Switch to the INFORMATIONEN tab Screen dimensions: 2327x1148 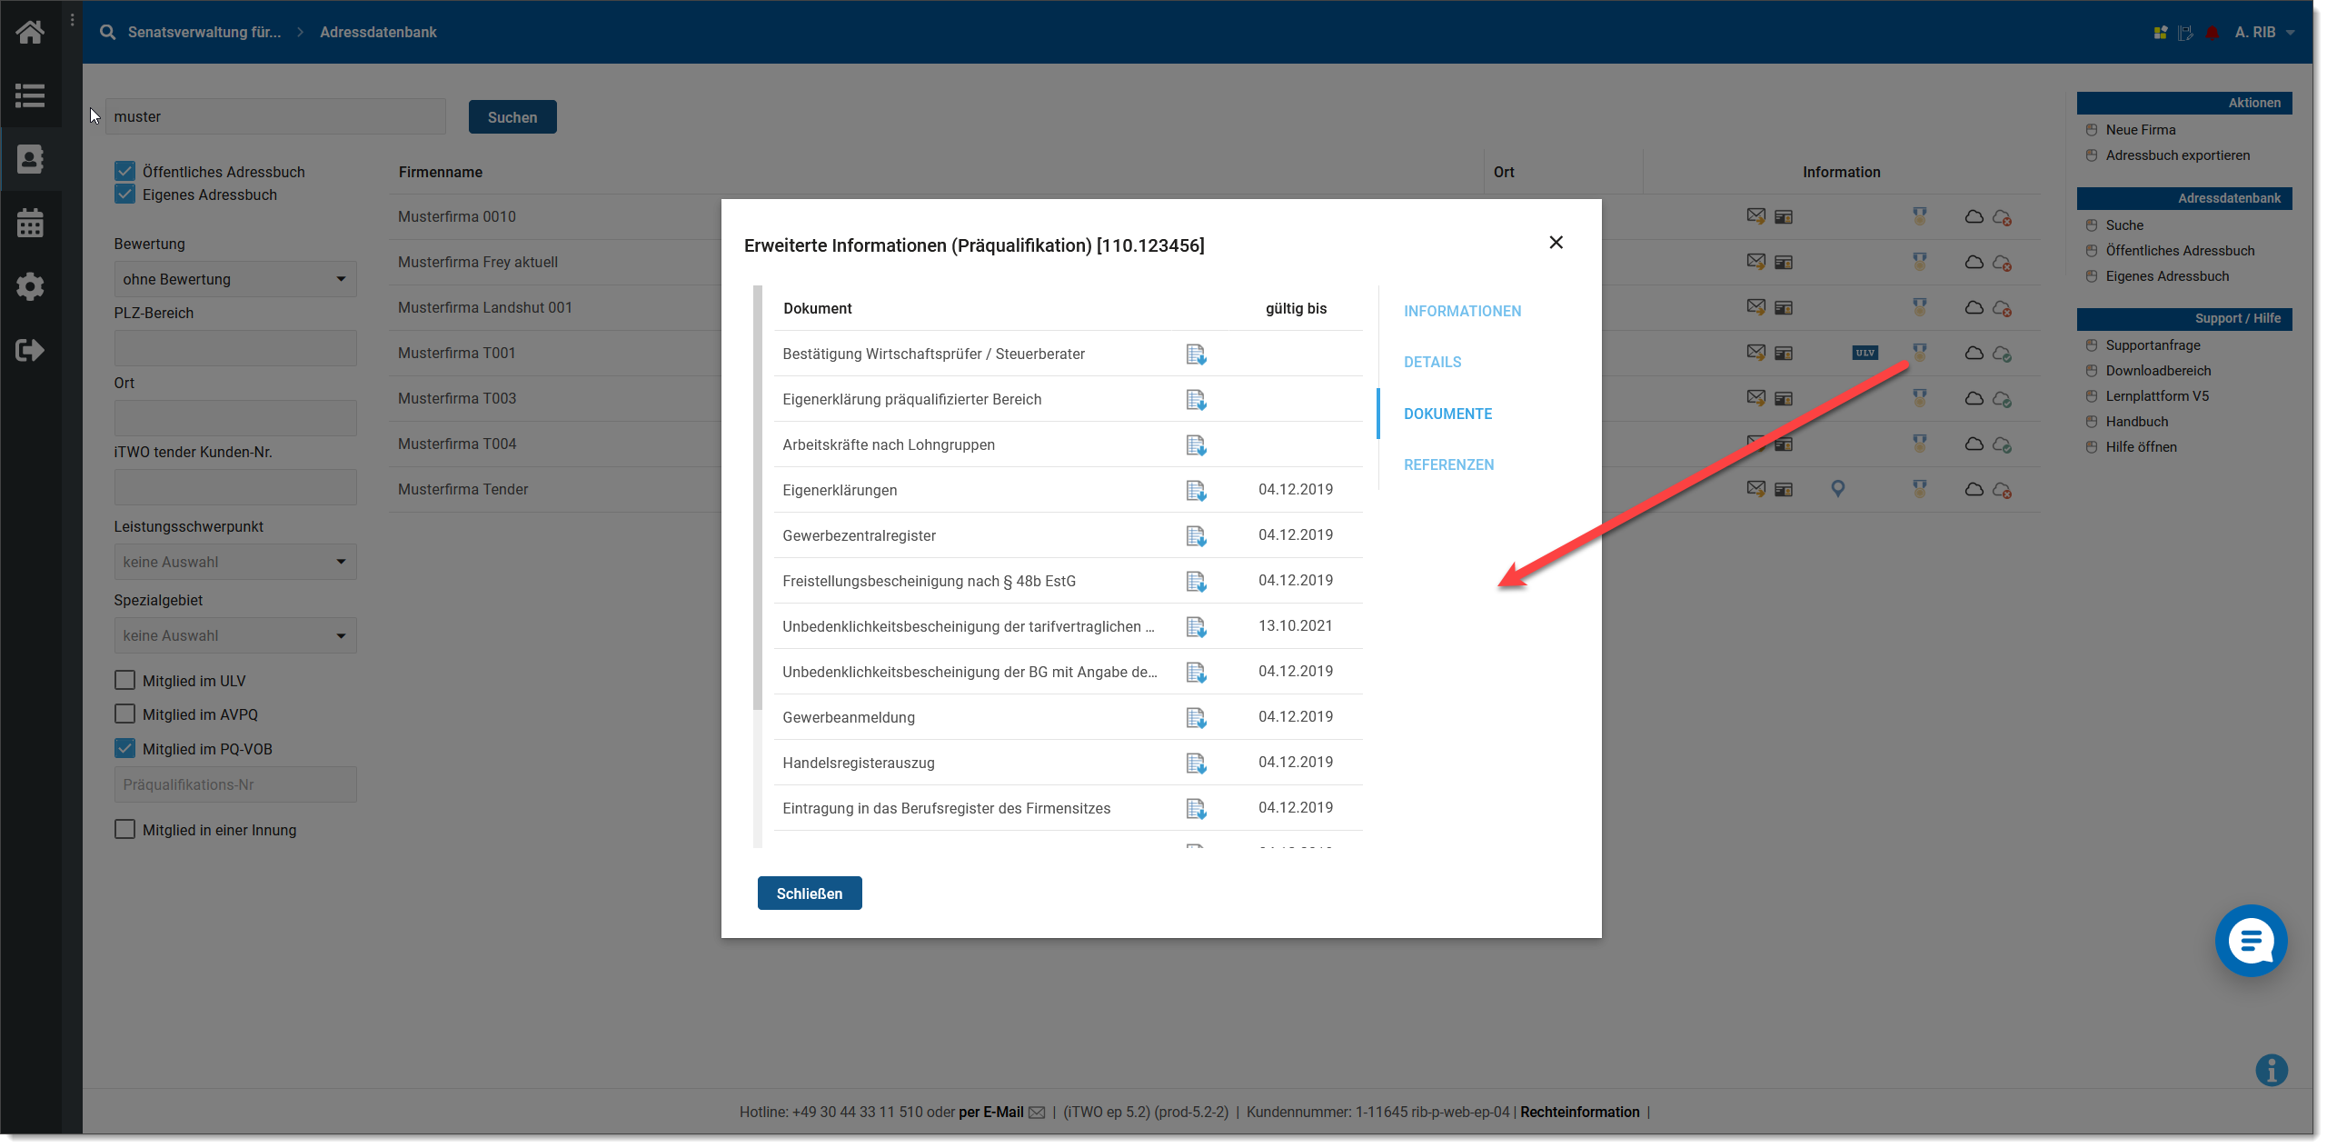coord(1462,311)
